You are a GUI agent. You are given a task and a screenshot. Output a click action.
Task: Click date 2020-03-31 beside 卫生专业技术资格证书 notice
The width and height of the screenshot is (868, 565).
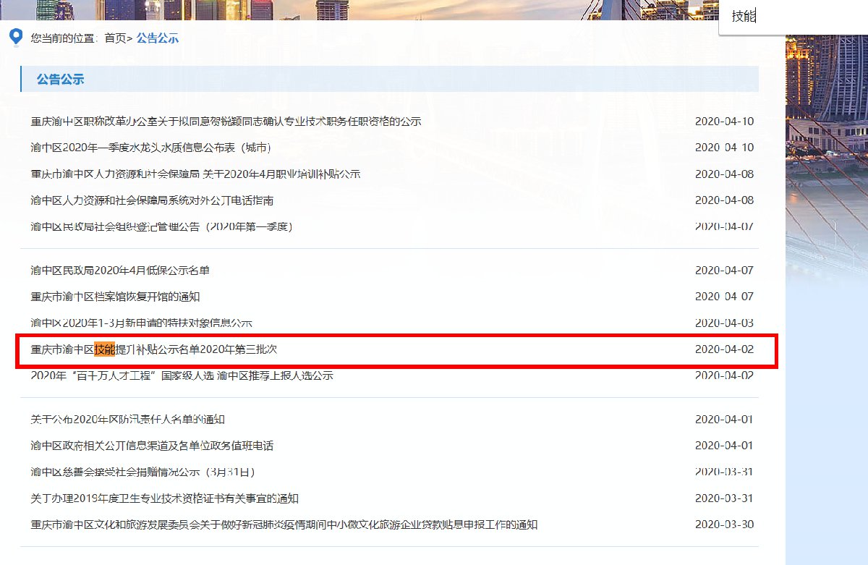(x=724, y=498)
